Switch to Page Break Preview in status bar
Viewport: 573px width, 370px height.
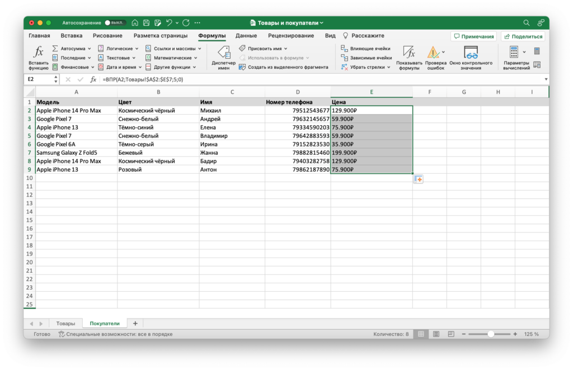[451, 334]
